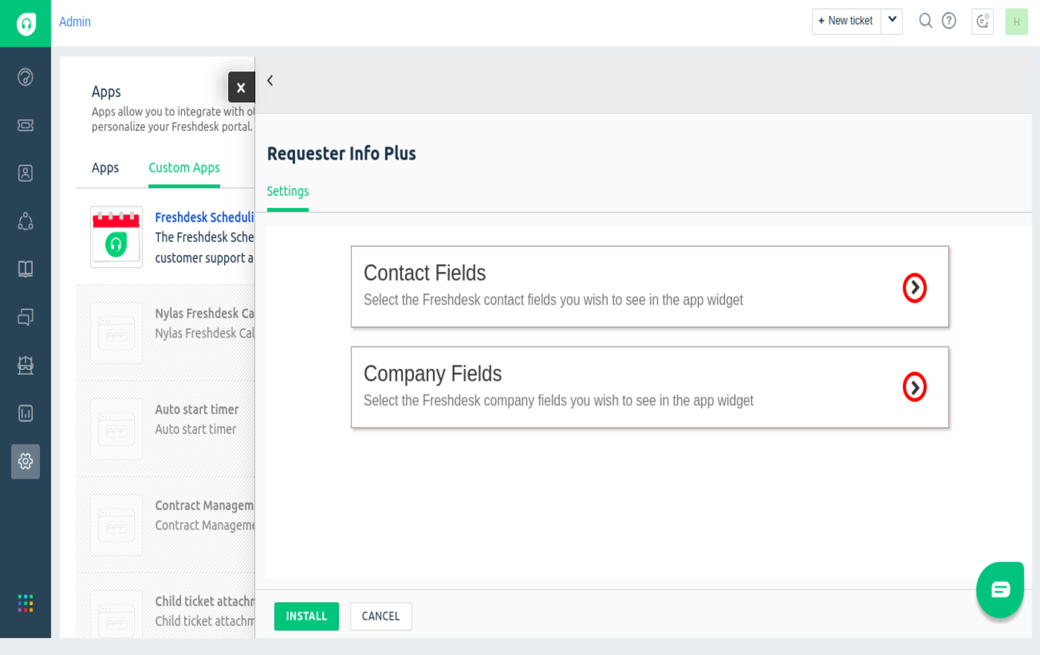
Task: Click the company fields description text
Action: point(559,401)
